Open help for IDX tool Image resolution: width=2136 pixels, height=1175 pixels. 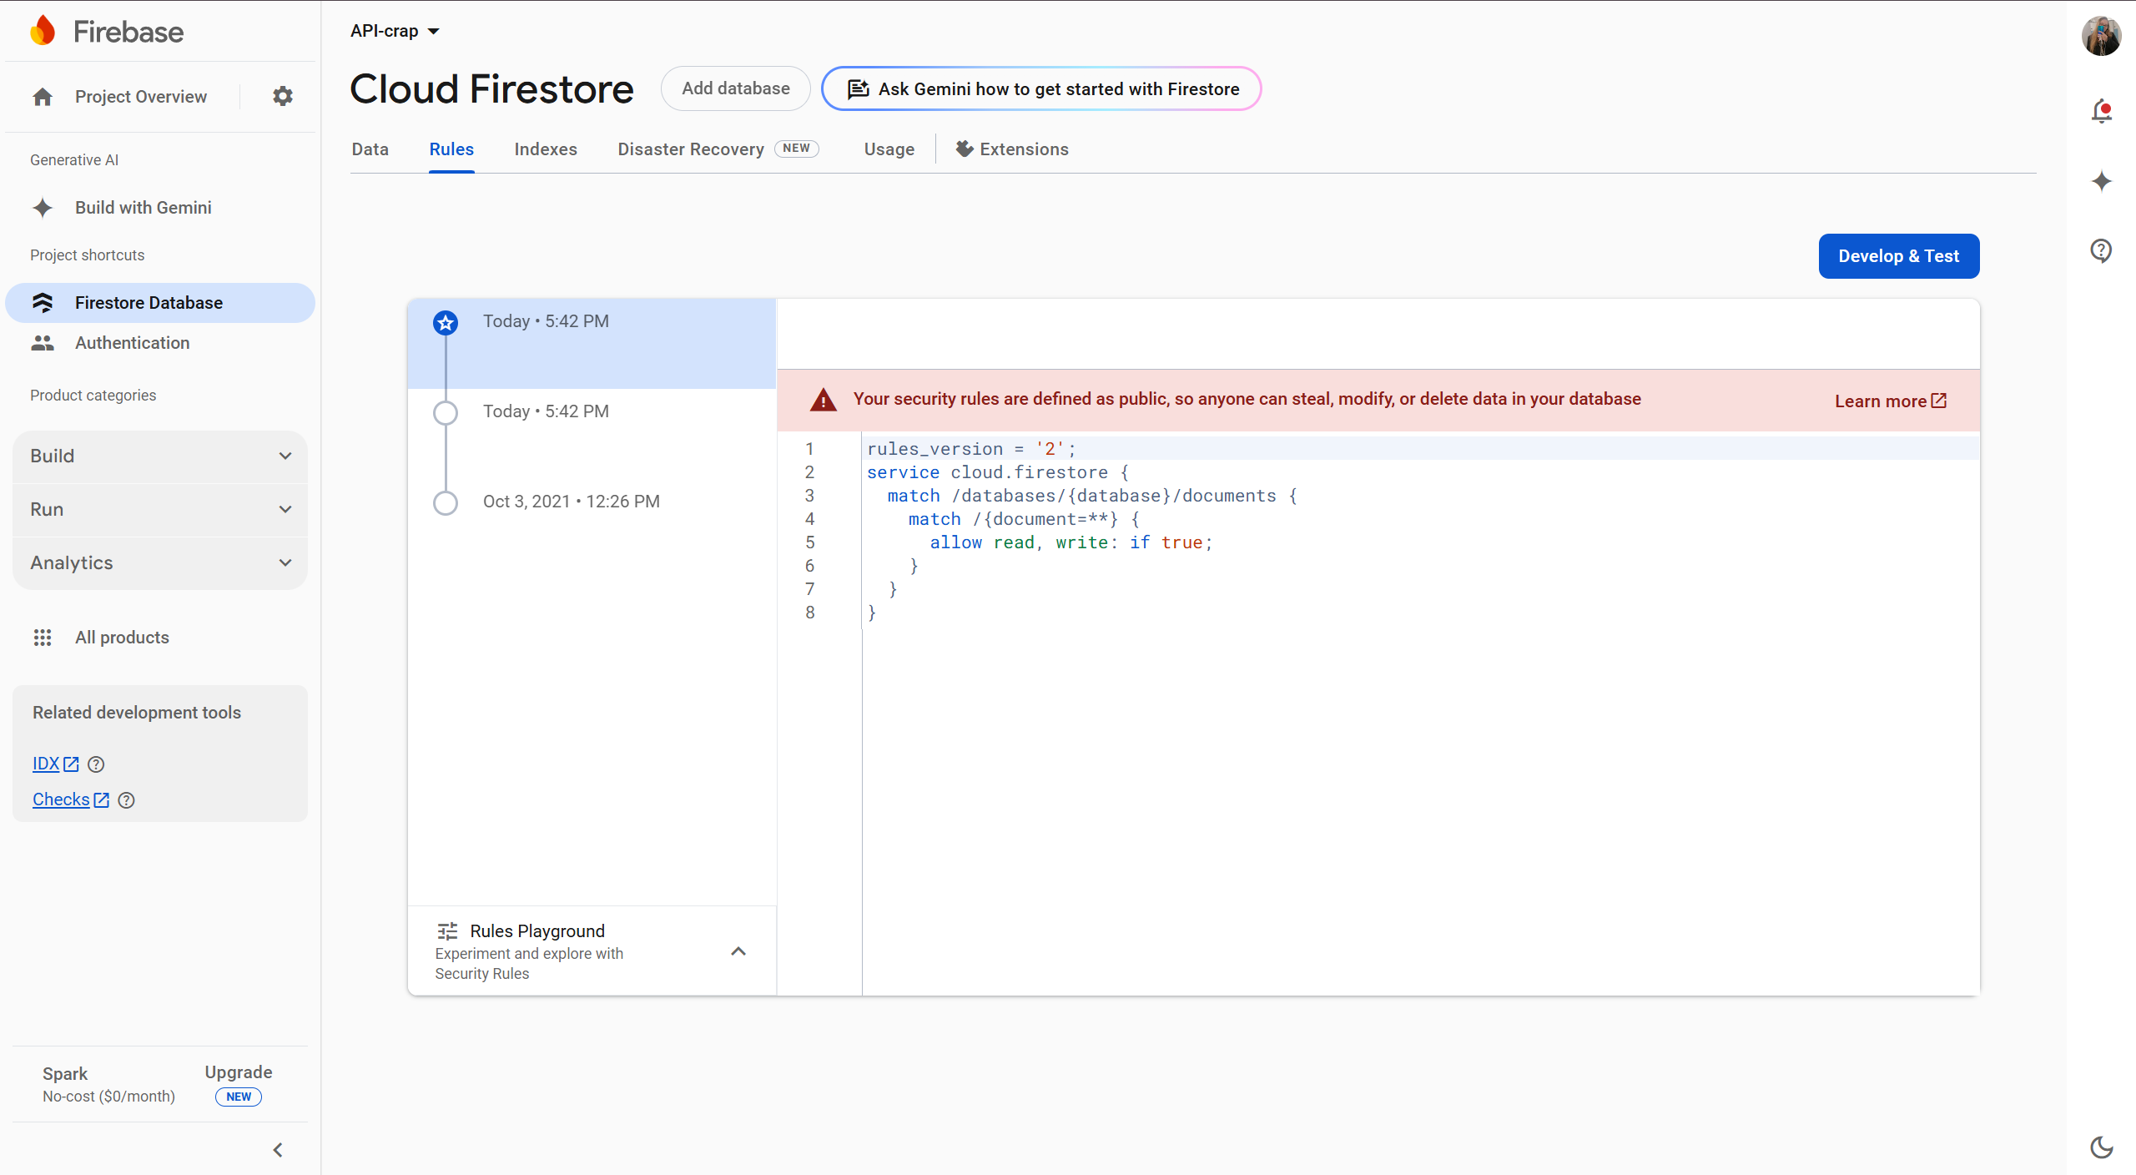tap(96, 764)
